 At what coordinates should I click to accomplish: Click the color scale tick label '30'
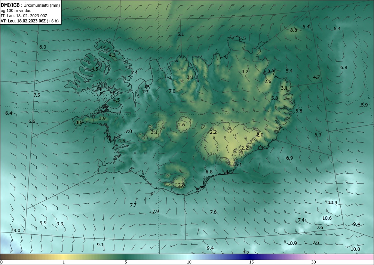tap(314, 262)
